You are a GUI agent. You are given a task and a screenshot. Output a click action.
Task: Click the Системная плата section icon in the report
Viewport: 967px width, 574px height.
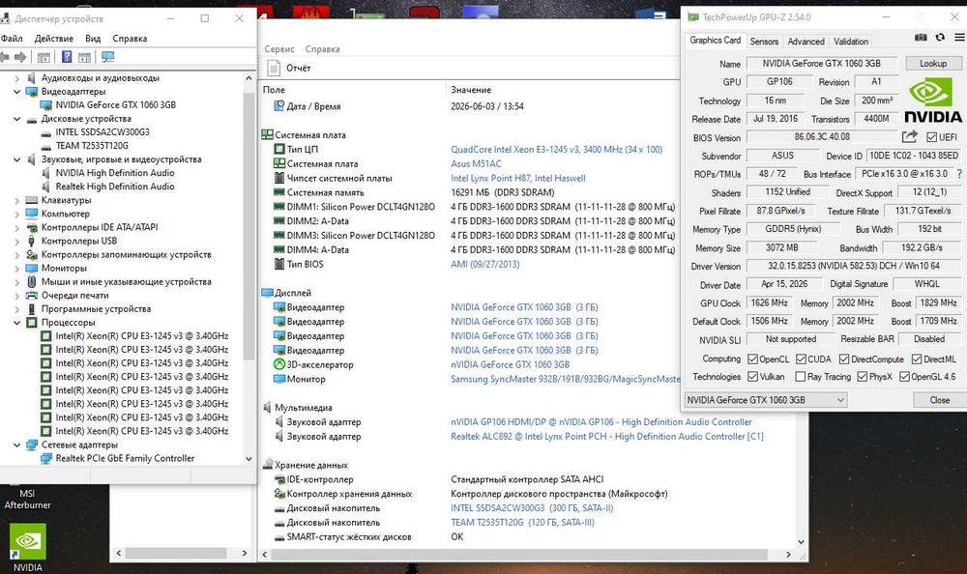pyautogui.click(x=267, y=134)
